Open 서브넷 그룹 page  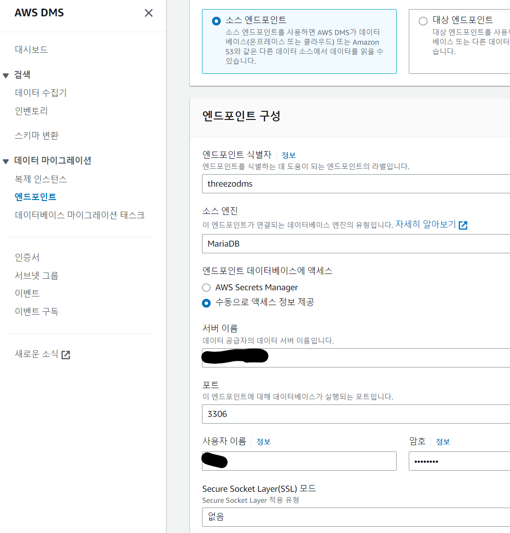pyautogui.click(x=36, y=276)
